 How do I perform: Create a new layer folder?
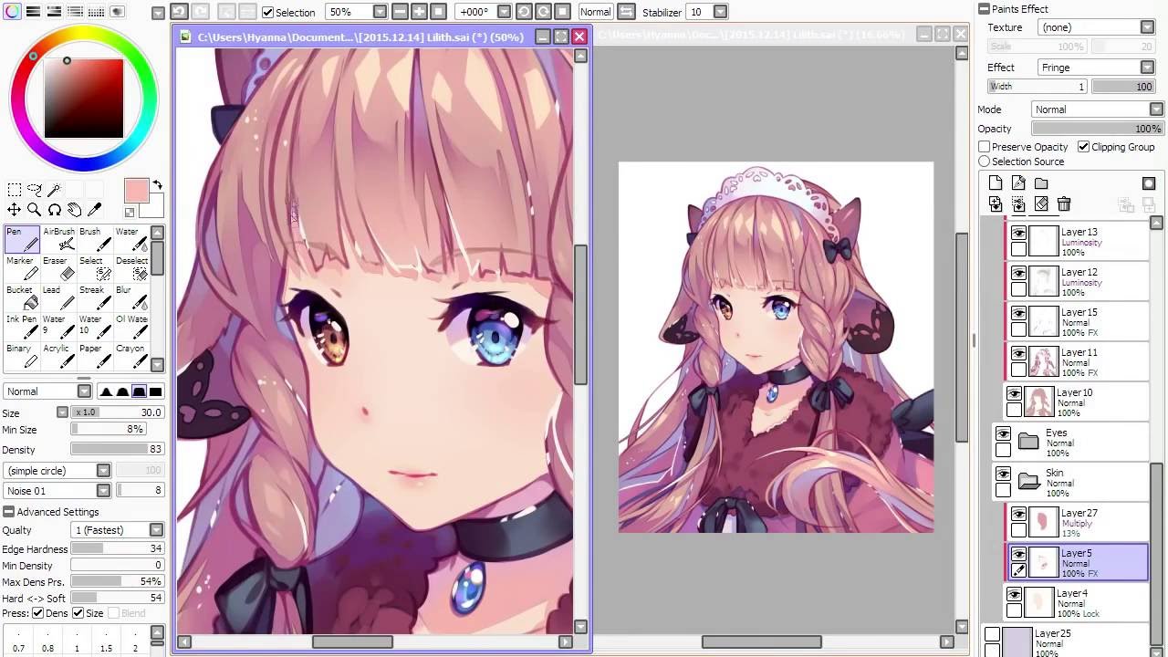click(x=1041, y=183)
